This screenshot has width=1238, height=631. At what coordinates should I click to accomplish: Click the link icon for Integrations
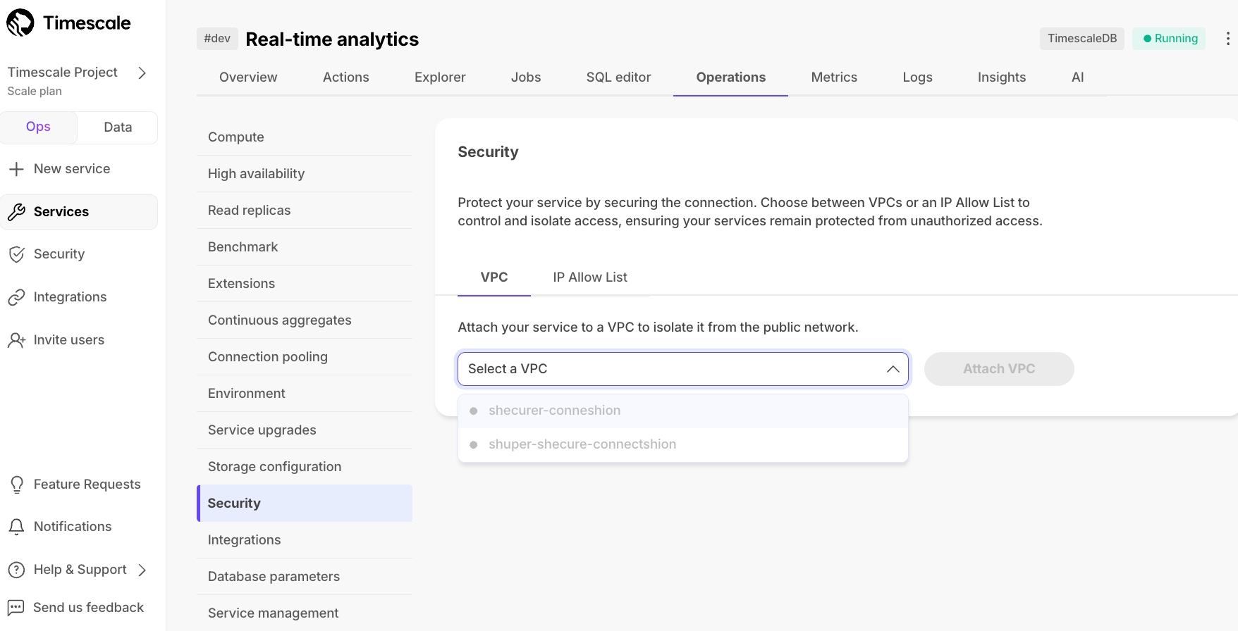coord(16,297)
